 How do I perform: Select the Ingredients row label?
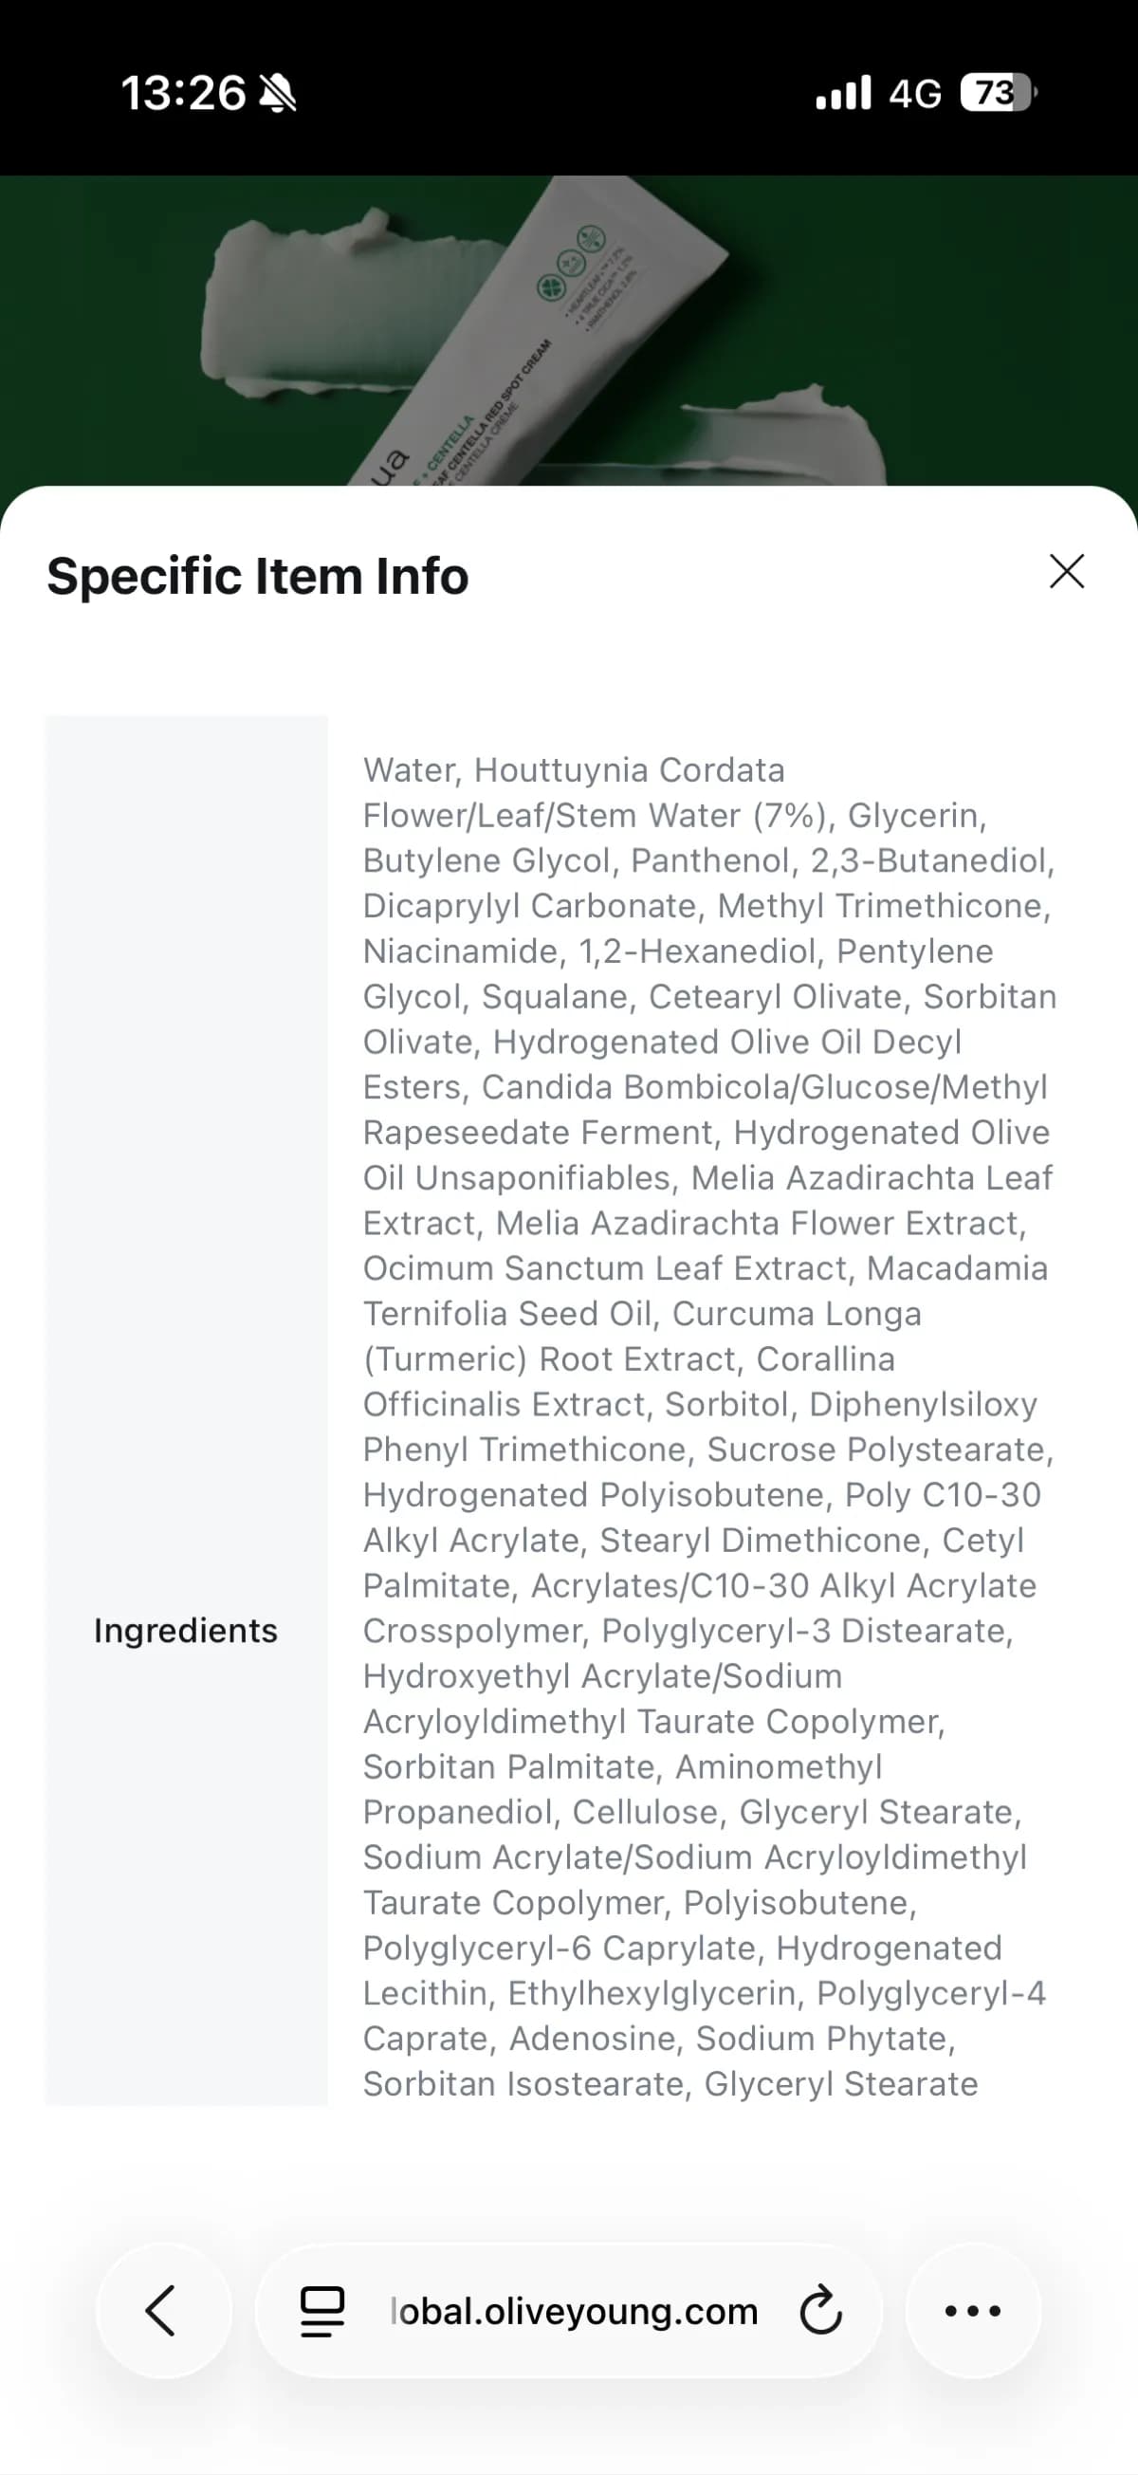185,1631
